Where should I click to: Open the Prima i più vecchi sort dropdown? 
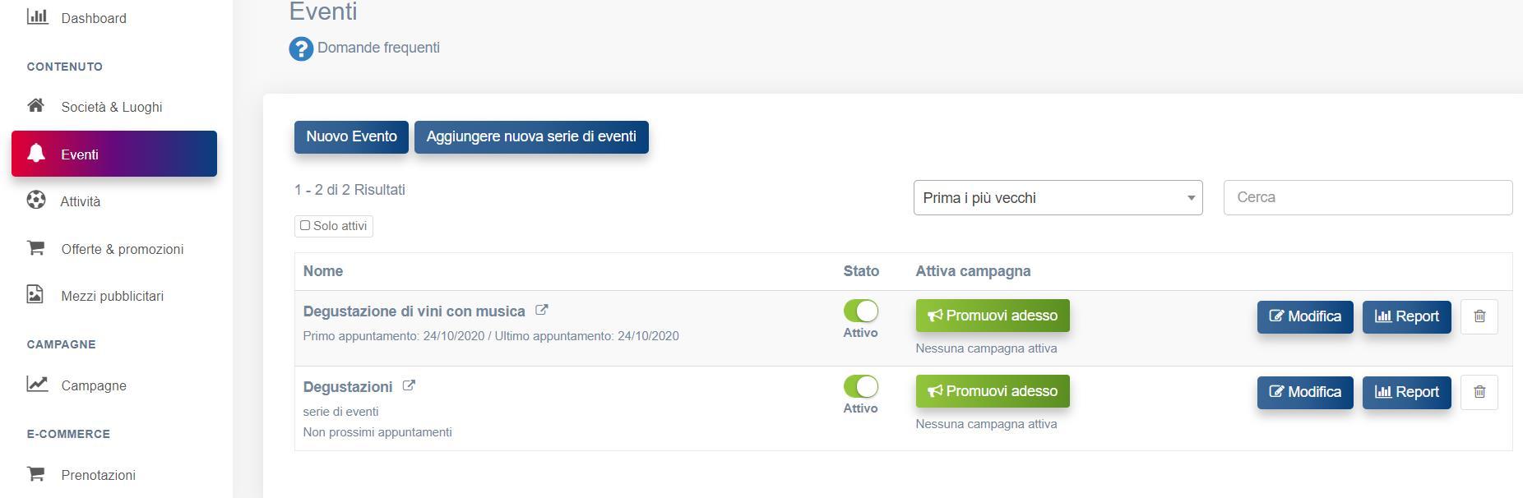(1058, 198)
